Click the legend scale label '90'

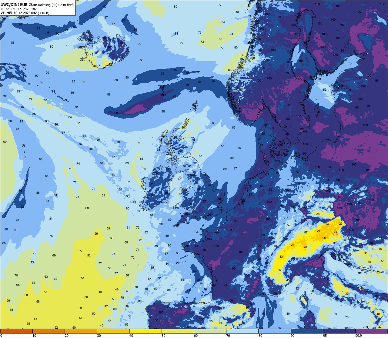point(293,336)
